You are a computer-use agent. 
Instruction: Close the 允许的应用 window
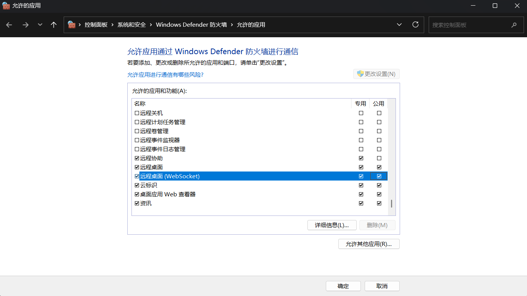coord(517,6)
